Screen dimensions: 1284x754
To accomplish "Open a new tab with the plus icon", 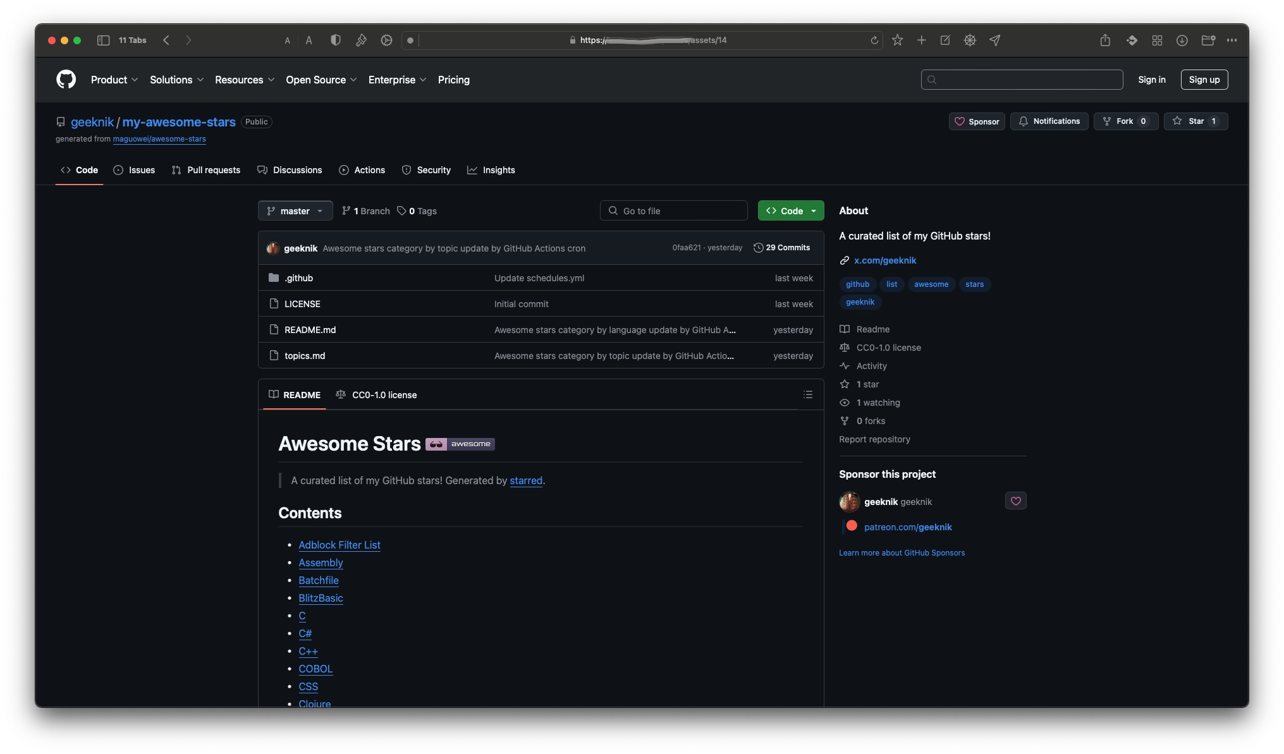I will [x=921, y=40].
